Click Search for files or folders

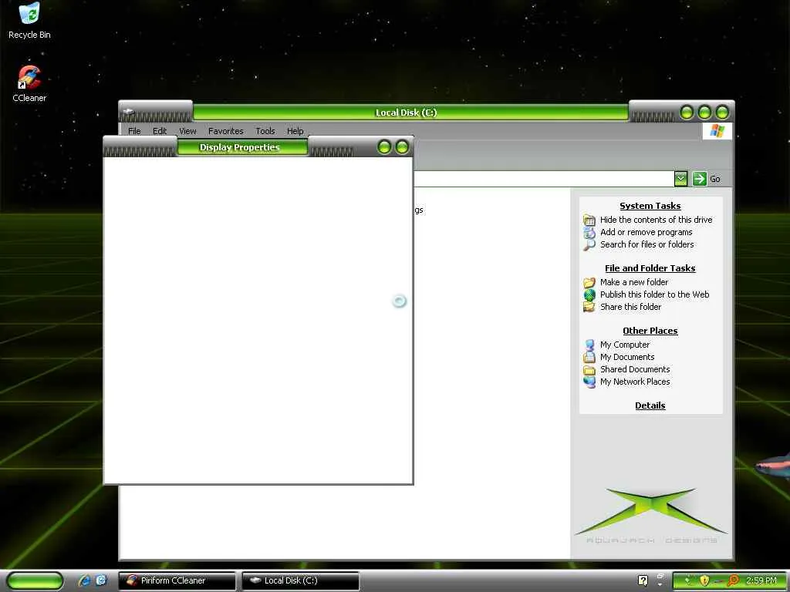point(647,244)
